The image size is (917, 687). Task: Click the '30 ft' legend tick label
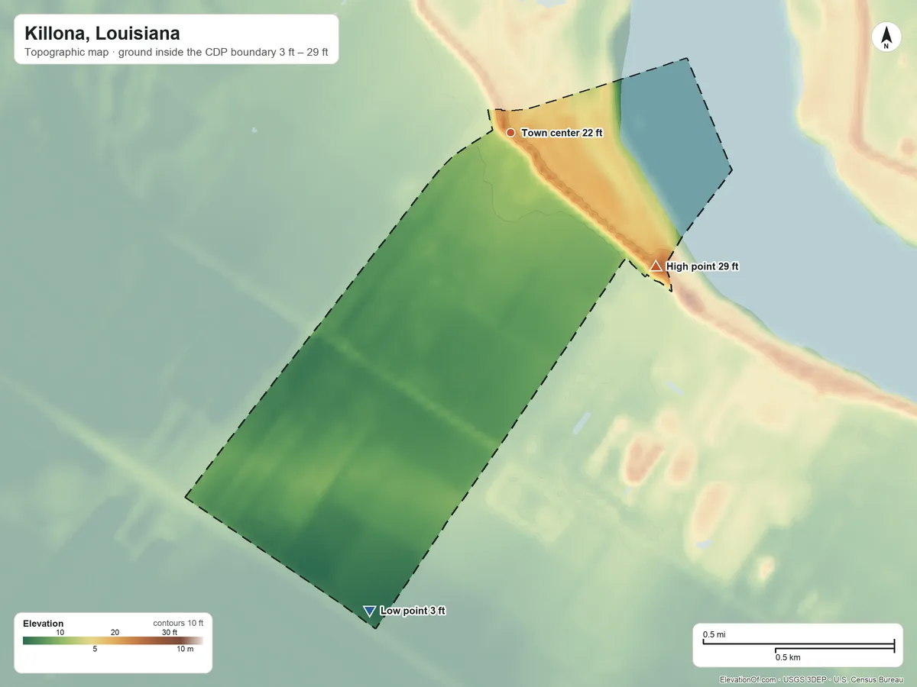(x=170, y=632)
